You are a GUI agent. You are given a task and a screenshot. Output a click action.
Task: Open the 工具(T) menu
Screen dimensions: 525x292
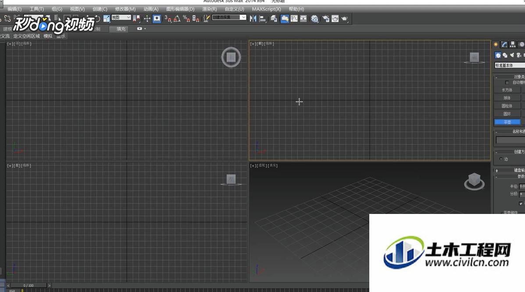pyautogui.click(x=36, y=9)
